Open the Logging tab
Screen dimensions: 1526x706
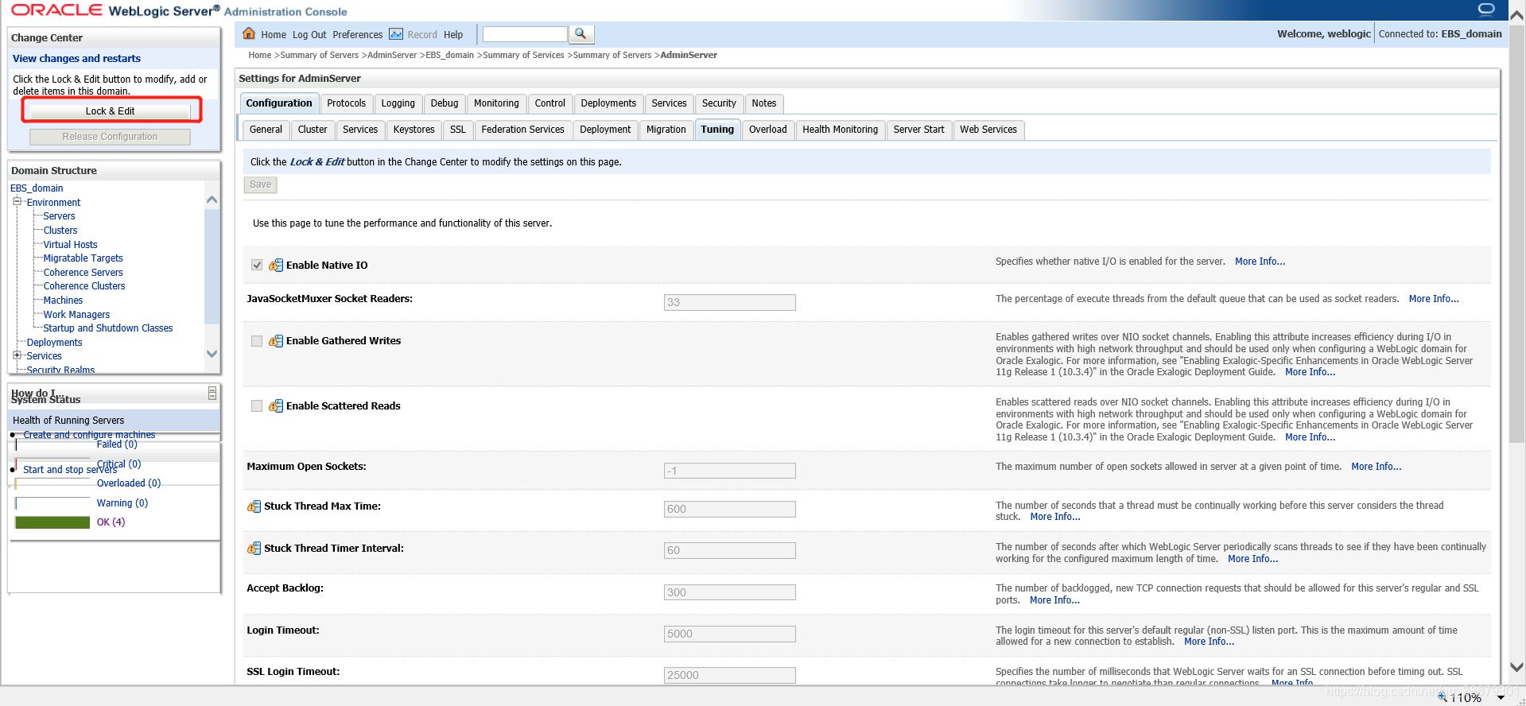(398, 103)
